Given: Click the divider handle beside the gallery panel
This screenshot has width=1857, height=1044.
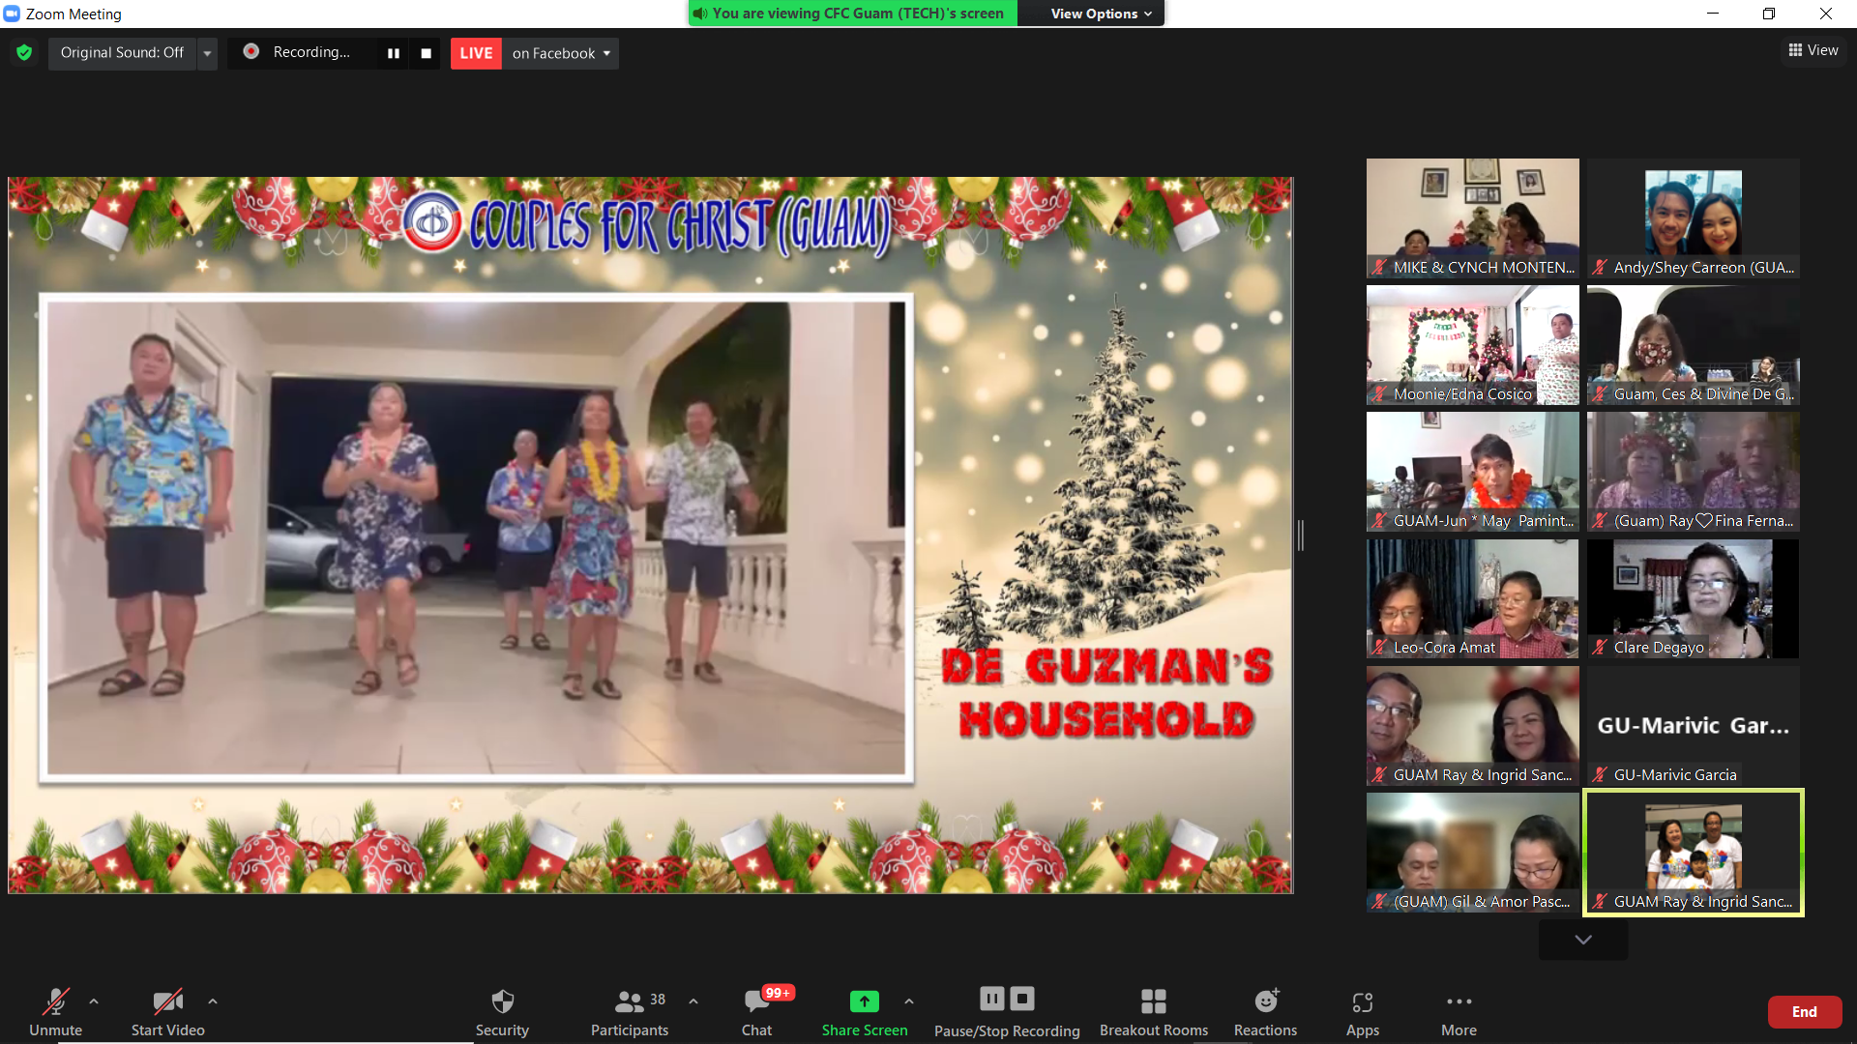Looking at the screenshot, I should pos(1301,535).
